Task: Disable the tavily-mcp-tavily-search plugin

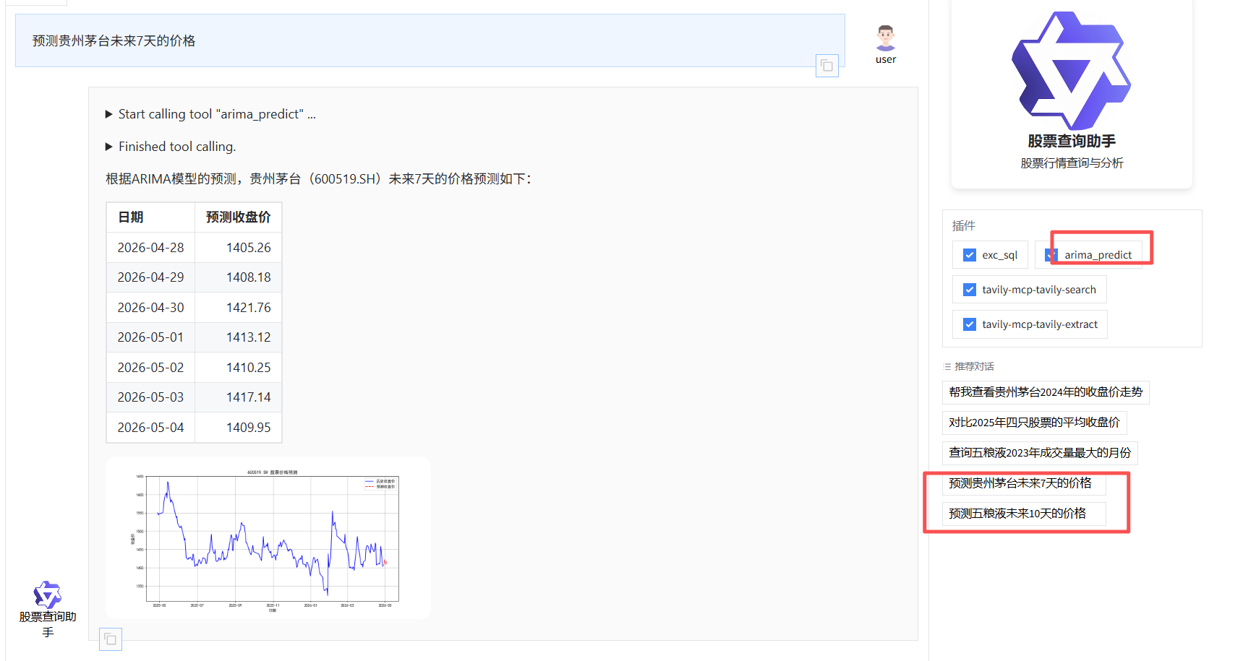Action: click(x=970, y=290)
